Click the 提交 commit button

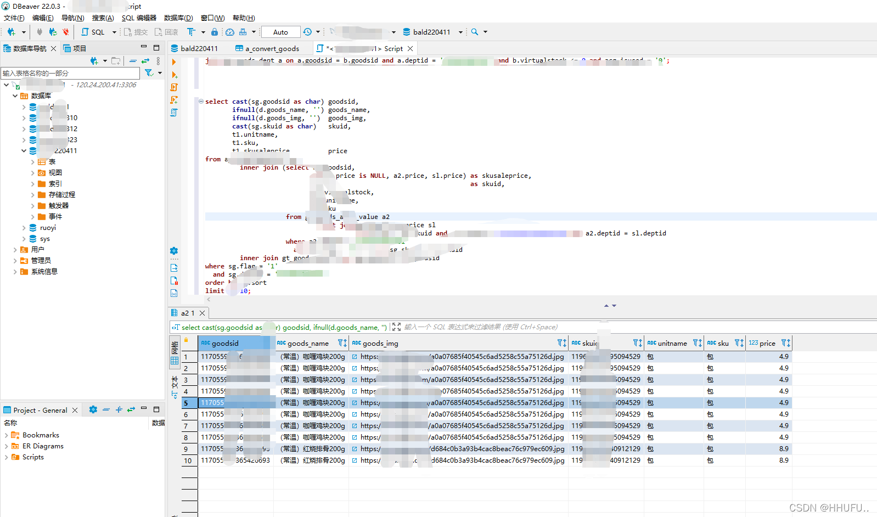[136, 32]
